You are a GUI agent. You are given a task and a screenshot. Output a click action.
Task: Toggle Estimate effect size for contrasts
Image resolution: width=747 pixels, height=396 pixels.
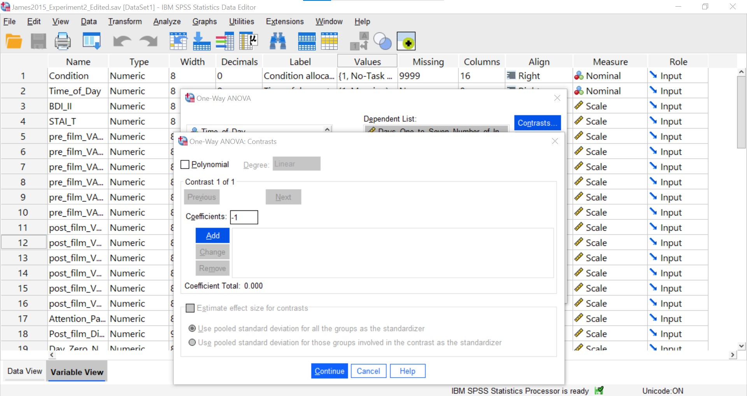(x=190, y=308)
